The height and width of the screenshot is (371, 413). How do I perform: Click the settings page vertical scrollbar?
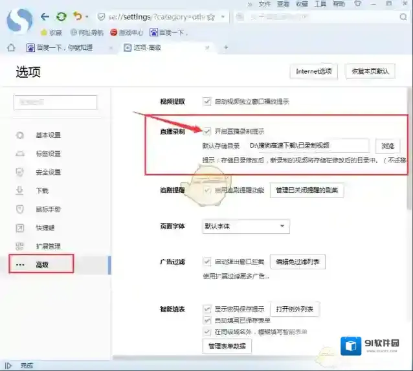click(x=408, y=162)
